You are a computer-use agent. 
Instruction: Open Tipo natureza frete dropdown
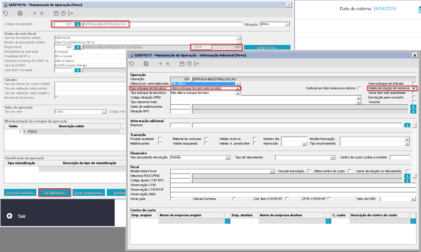tap(359, 102)
